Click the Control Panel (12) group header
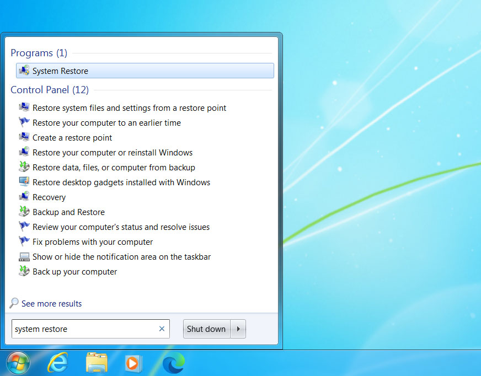481x376 pixels. pos(50,90)
